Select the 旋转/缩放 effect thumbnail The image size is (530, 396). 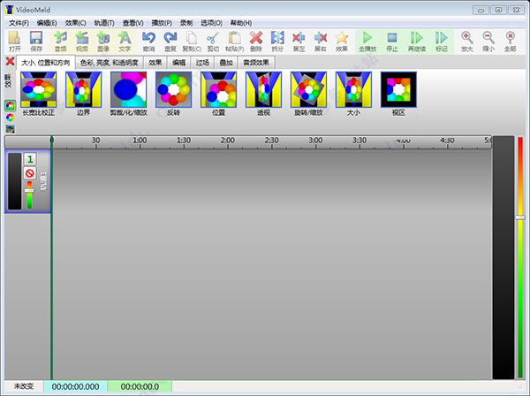pos(308,89)
